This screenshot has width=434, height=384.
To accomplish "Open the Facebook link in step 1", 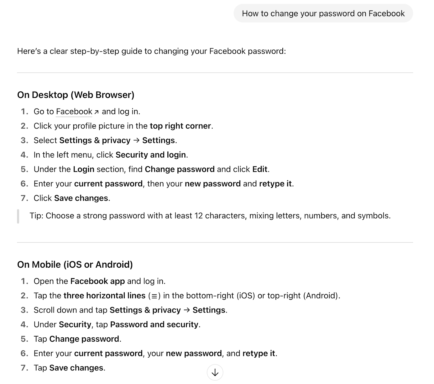I will tap(74, 111).
